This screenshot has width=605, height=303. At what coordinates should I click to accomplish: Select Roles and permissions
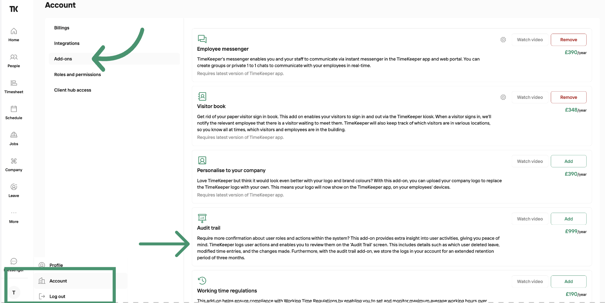(77, 74)
